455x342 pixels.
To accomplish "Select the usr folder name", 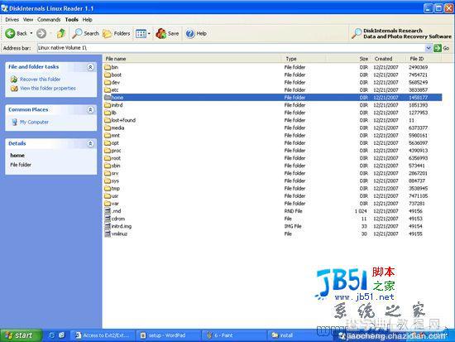I will coord(115,196).
